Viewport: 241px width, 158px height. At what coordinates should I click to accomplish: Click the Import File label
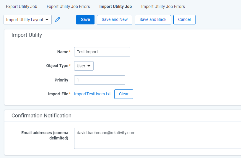point(58,94)
